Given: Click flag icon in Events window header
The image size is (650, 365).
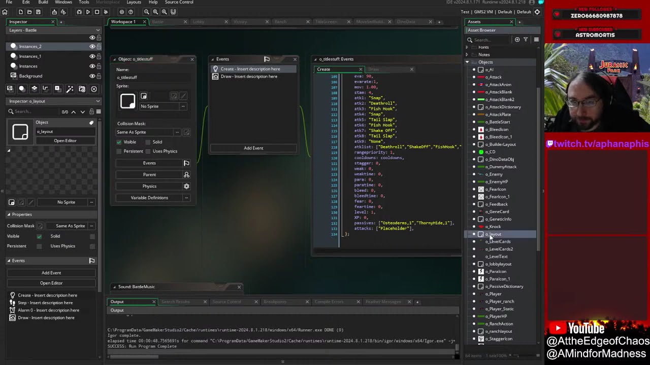Looking at the screenshot, I should point(267,59).
